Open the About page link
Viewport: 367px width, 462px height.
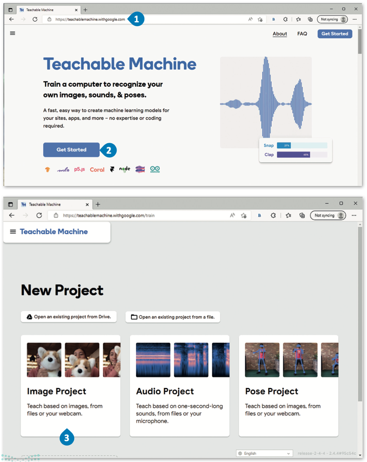pos(280,33)
